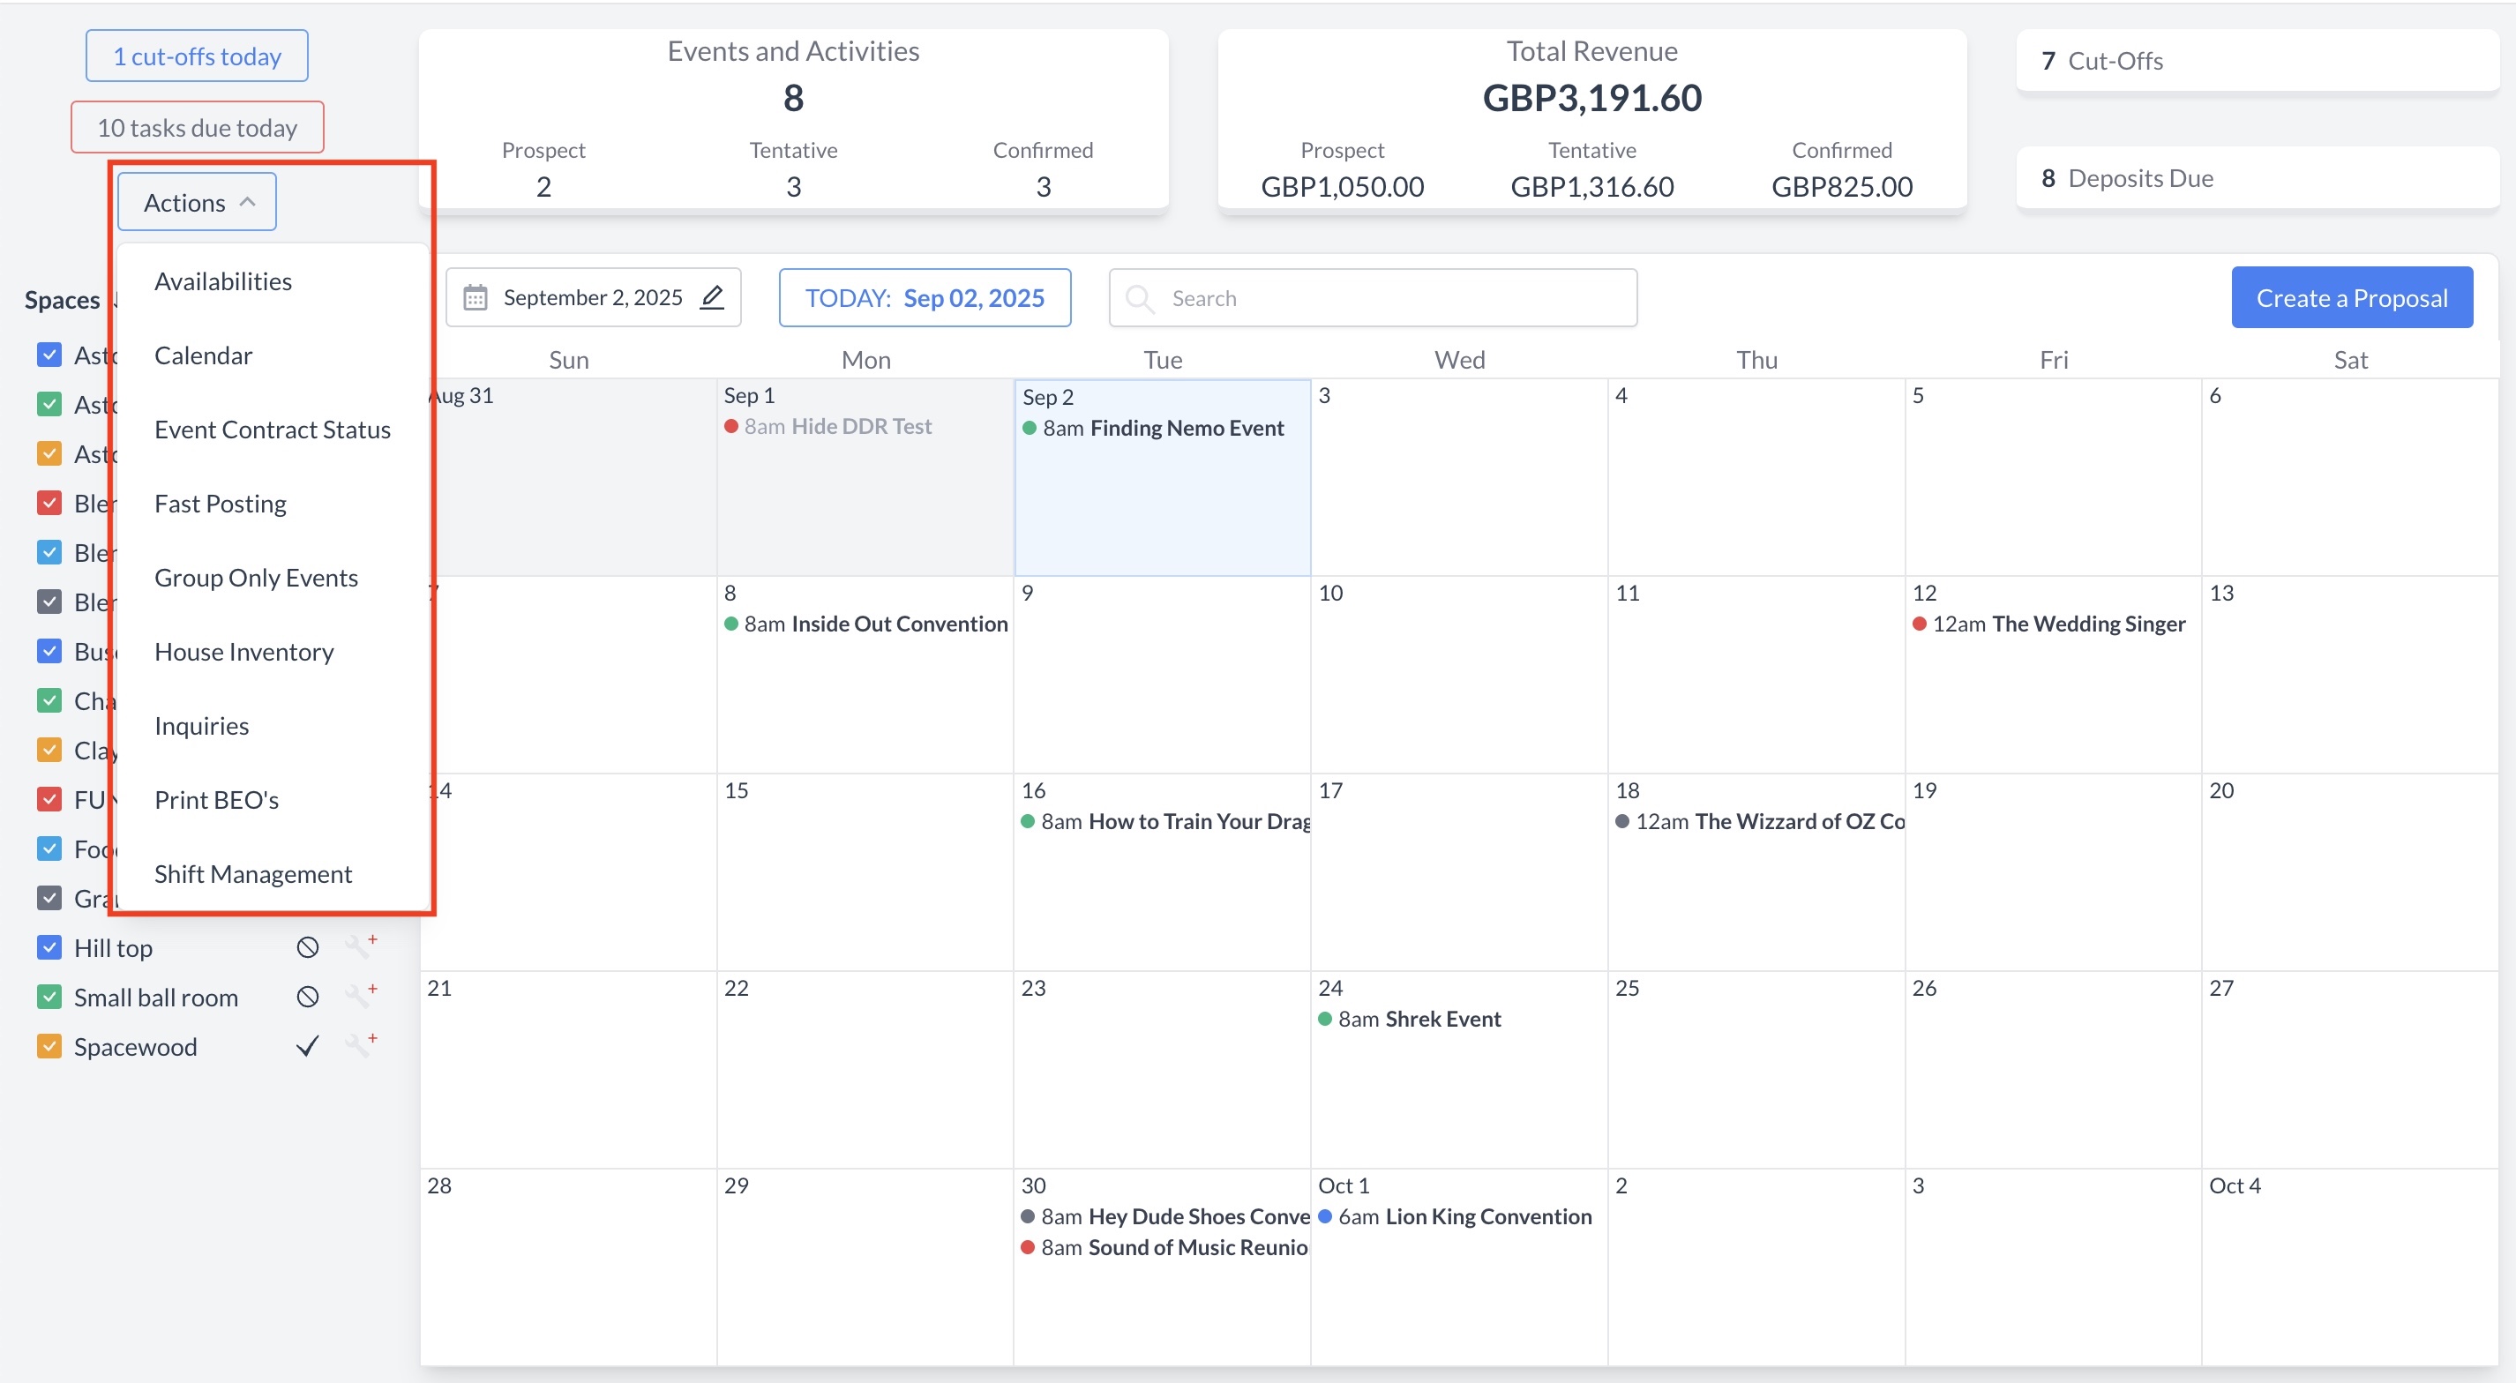Disable the Spacewood space checkbox
The image size is (2516, 1383).
tap(49, 1046)
